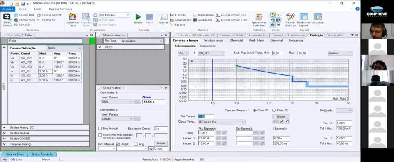The image size is (394, 162).
Task: Switch to the Diferencial tab
Action: tap(236, 40)
